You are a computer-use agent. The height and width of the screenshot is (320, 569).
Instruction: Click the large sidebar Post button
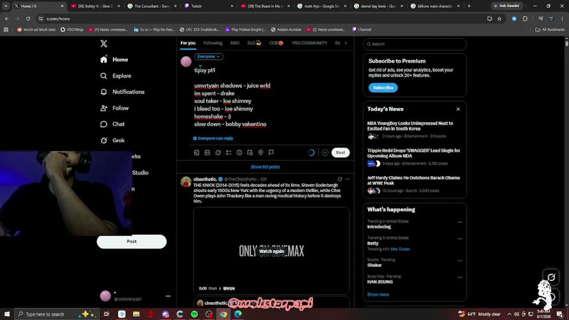(132, 241)
